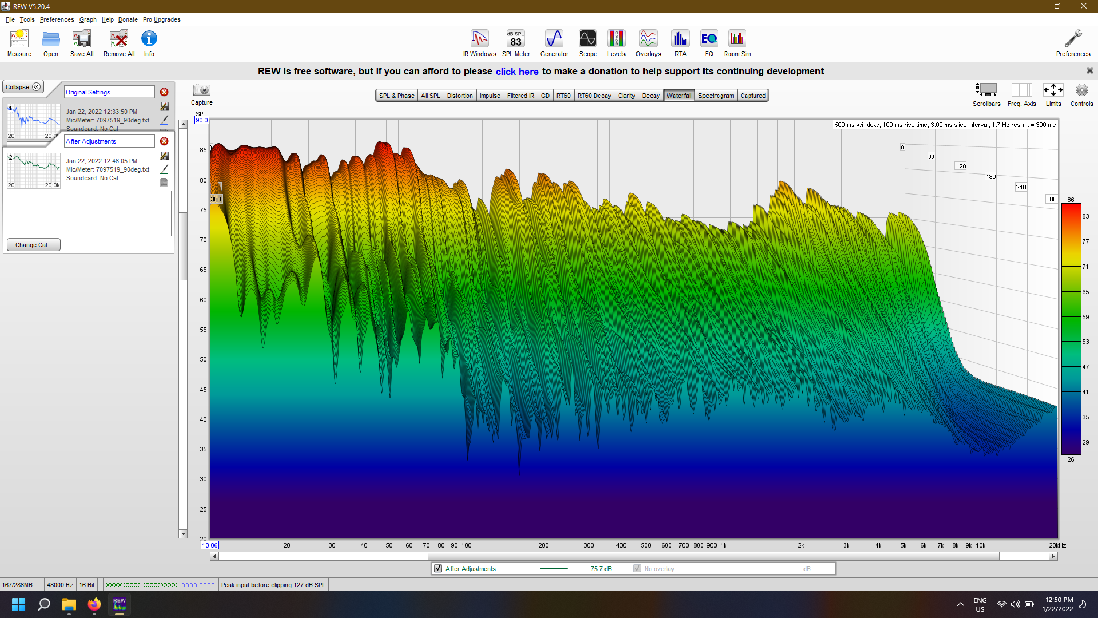Open a measurement file
This screenshot has width=1098, height=618.
(51, 43)
